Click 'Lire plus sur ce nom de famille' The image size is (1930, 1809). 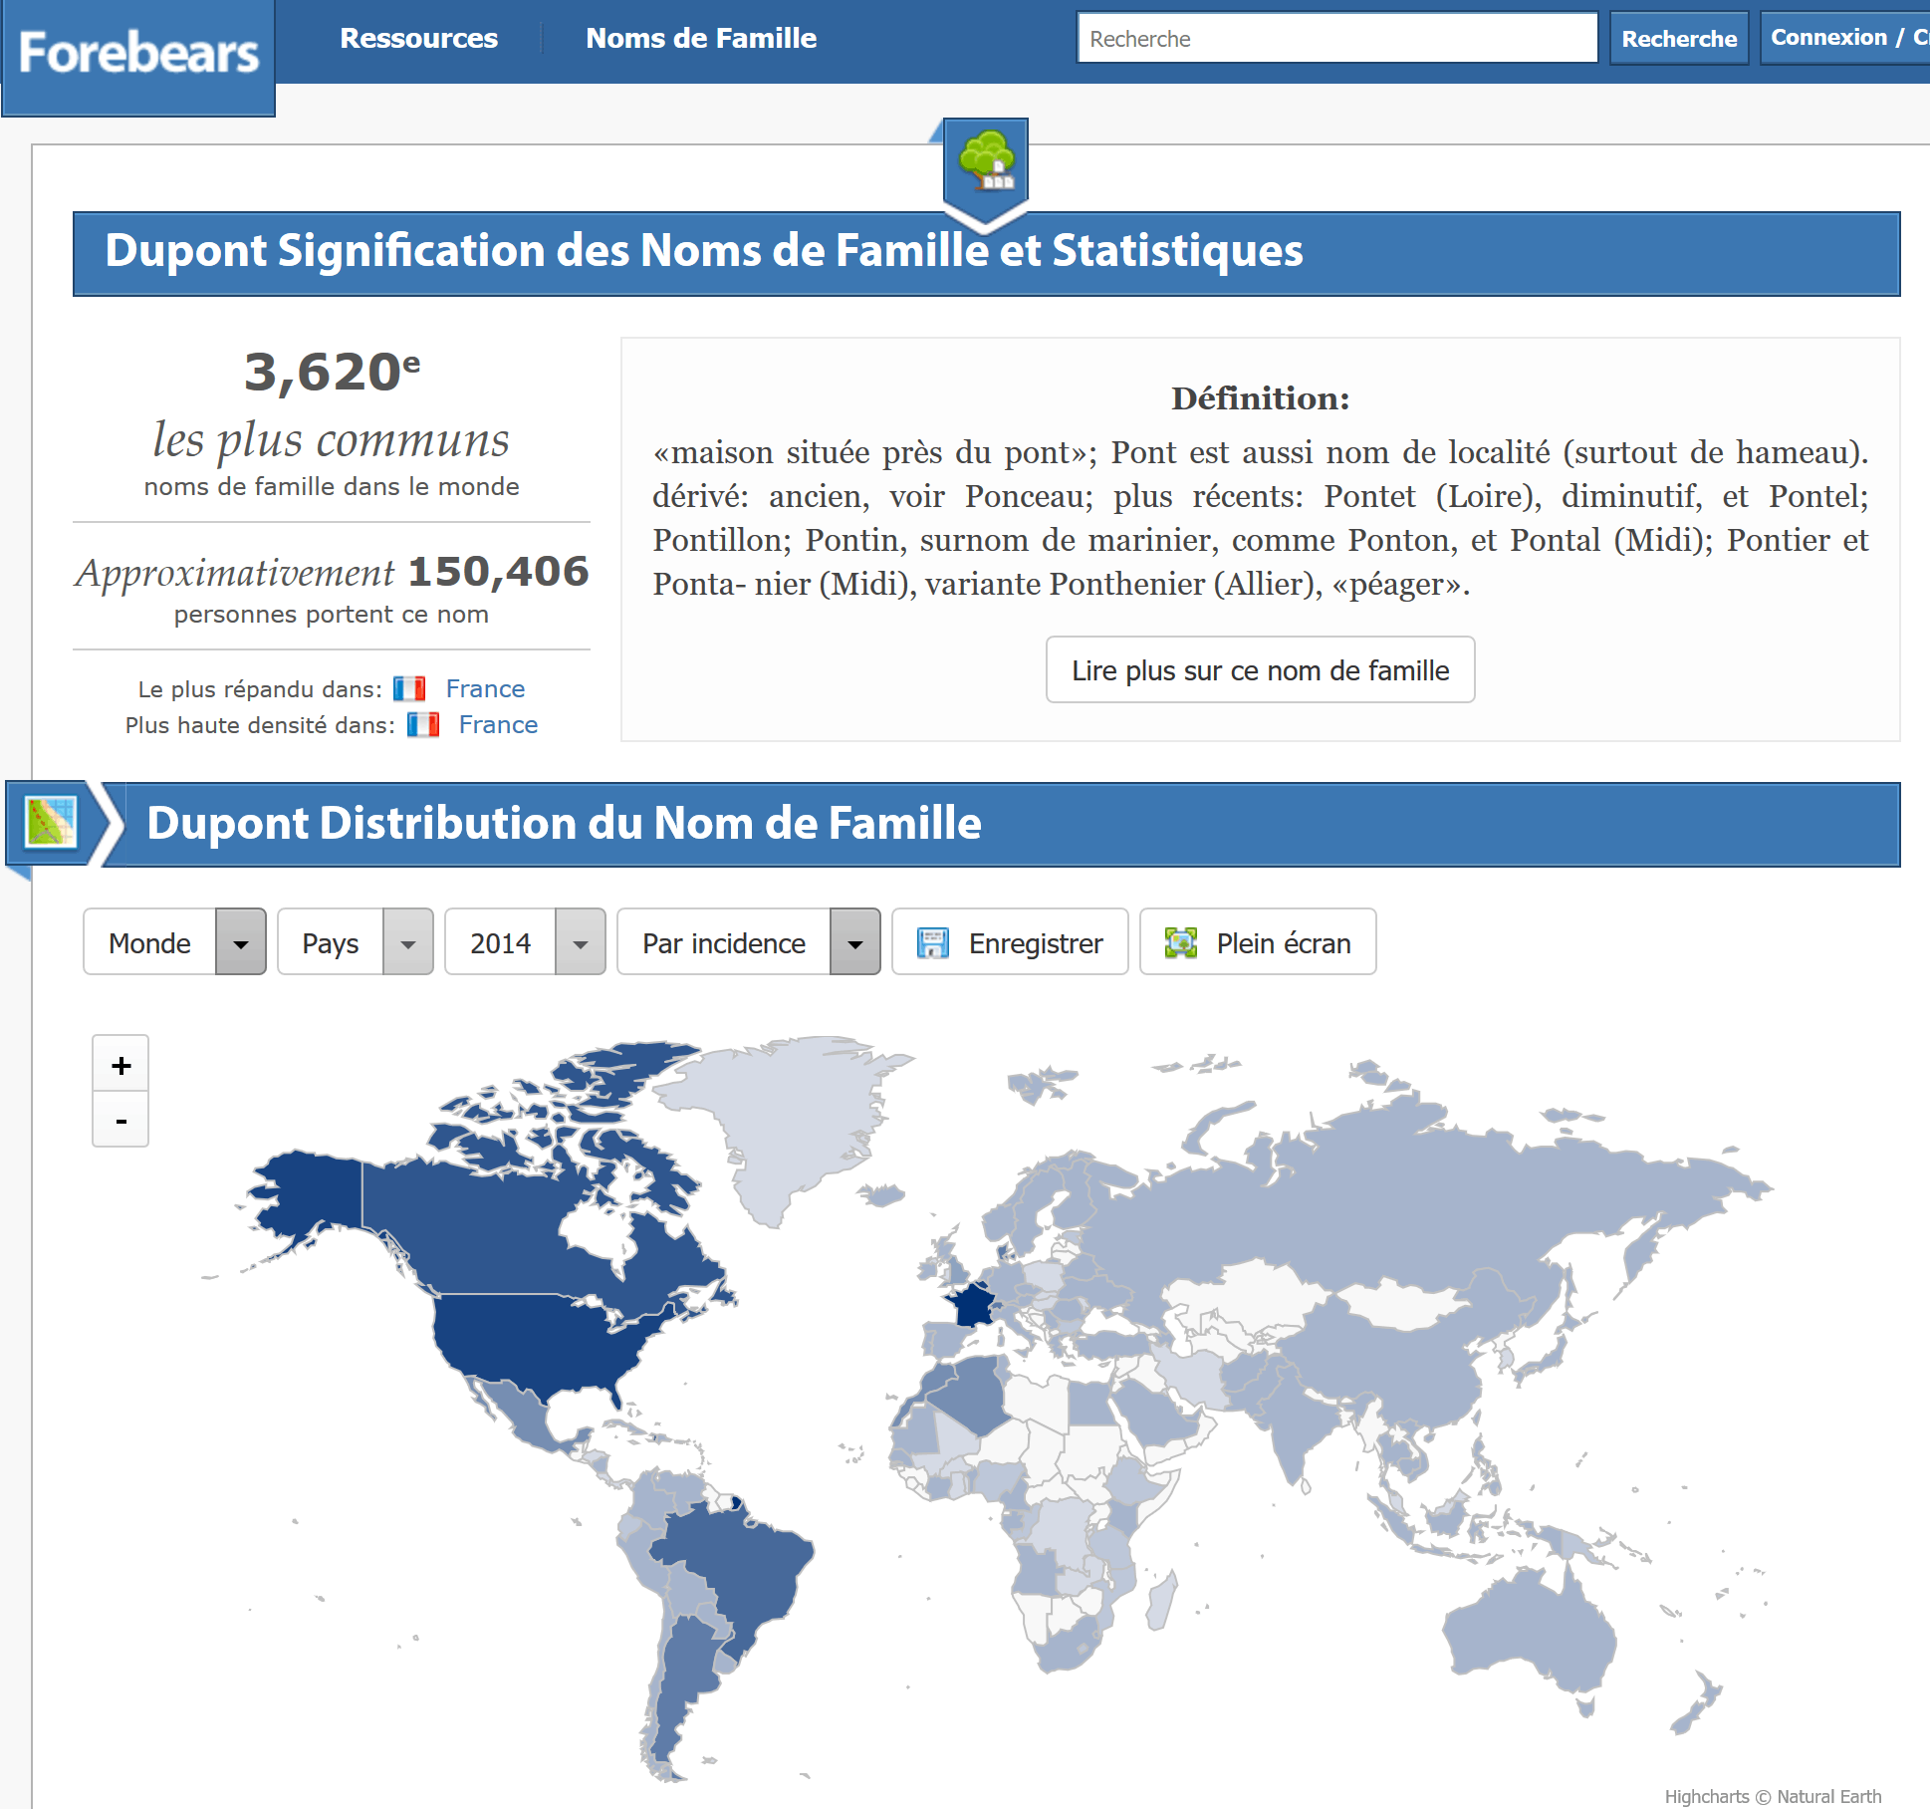1260,670
